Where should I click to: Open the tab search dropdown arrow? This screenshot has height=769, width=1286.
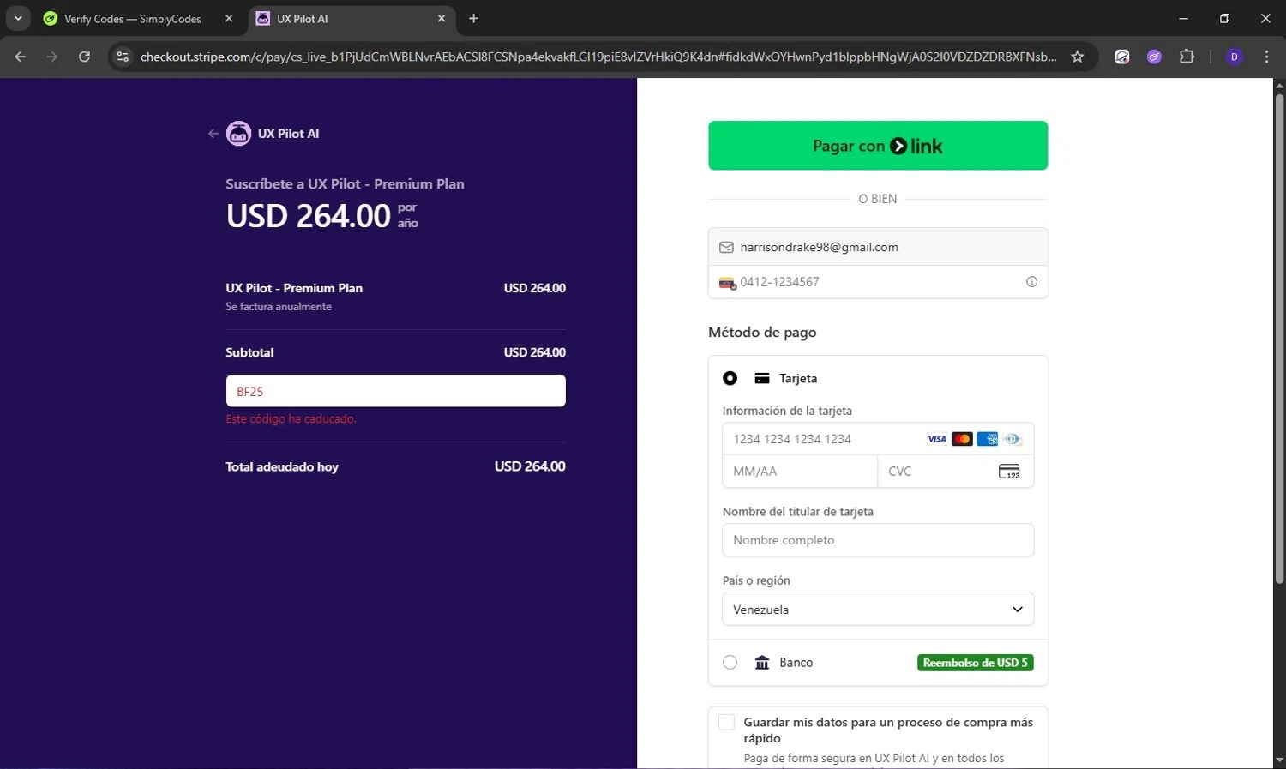pyautogui.click(x=17, y=18)
